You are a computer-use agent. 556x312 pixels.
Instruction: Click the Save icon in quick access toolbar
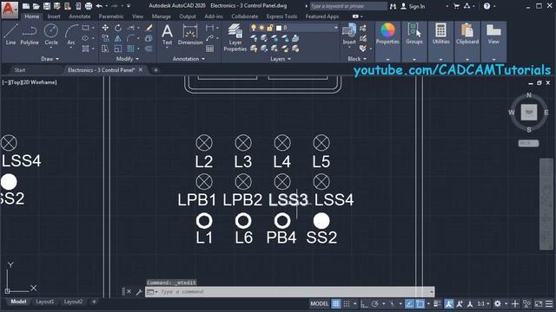(46, 6)
